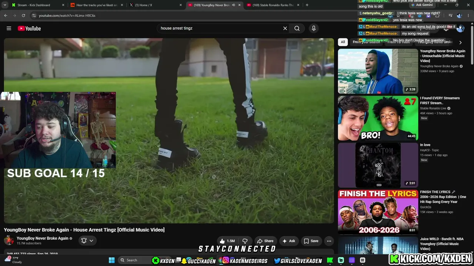The width and height of the screenshot is (474, 266).
Task: Go back in browser history
Action: pos(6,16)
